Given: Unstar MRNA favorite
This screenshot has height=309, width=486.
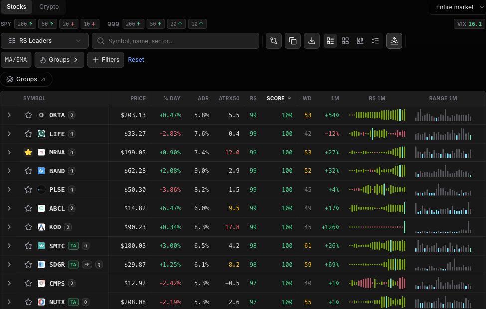Looking at the screenshot, I should 28,152.
